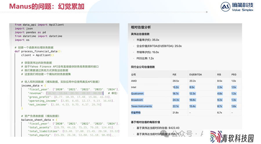Click the bullet "市盈率(P/E): 35.0x"
Screen dimensions: 261x144
pos(148,40)
